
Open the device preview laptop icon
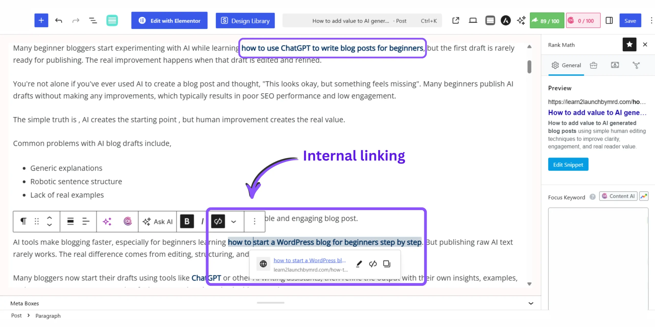pyautogui.click(x=473, y=20)
